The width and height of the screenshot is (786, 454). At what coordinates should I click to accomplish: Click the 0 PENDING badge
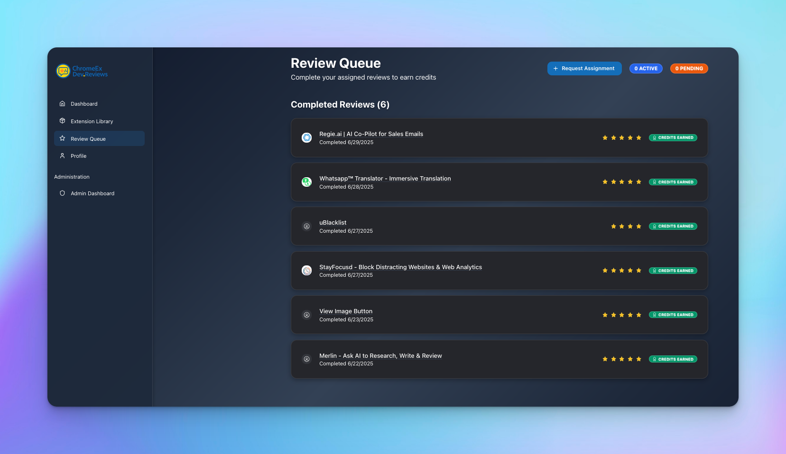click(689, 69)
